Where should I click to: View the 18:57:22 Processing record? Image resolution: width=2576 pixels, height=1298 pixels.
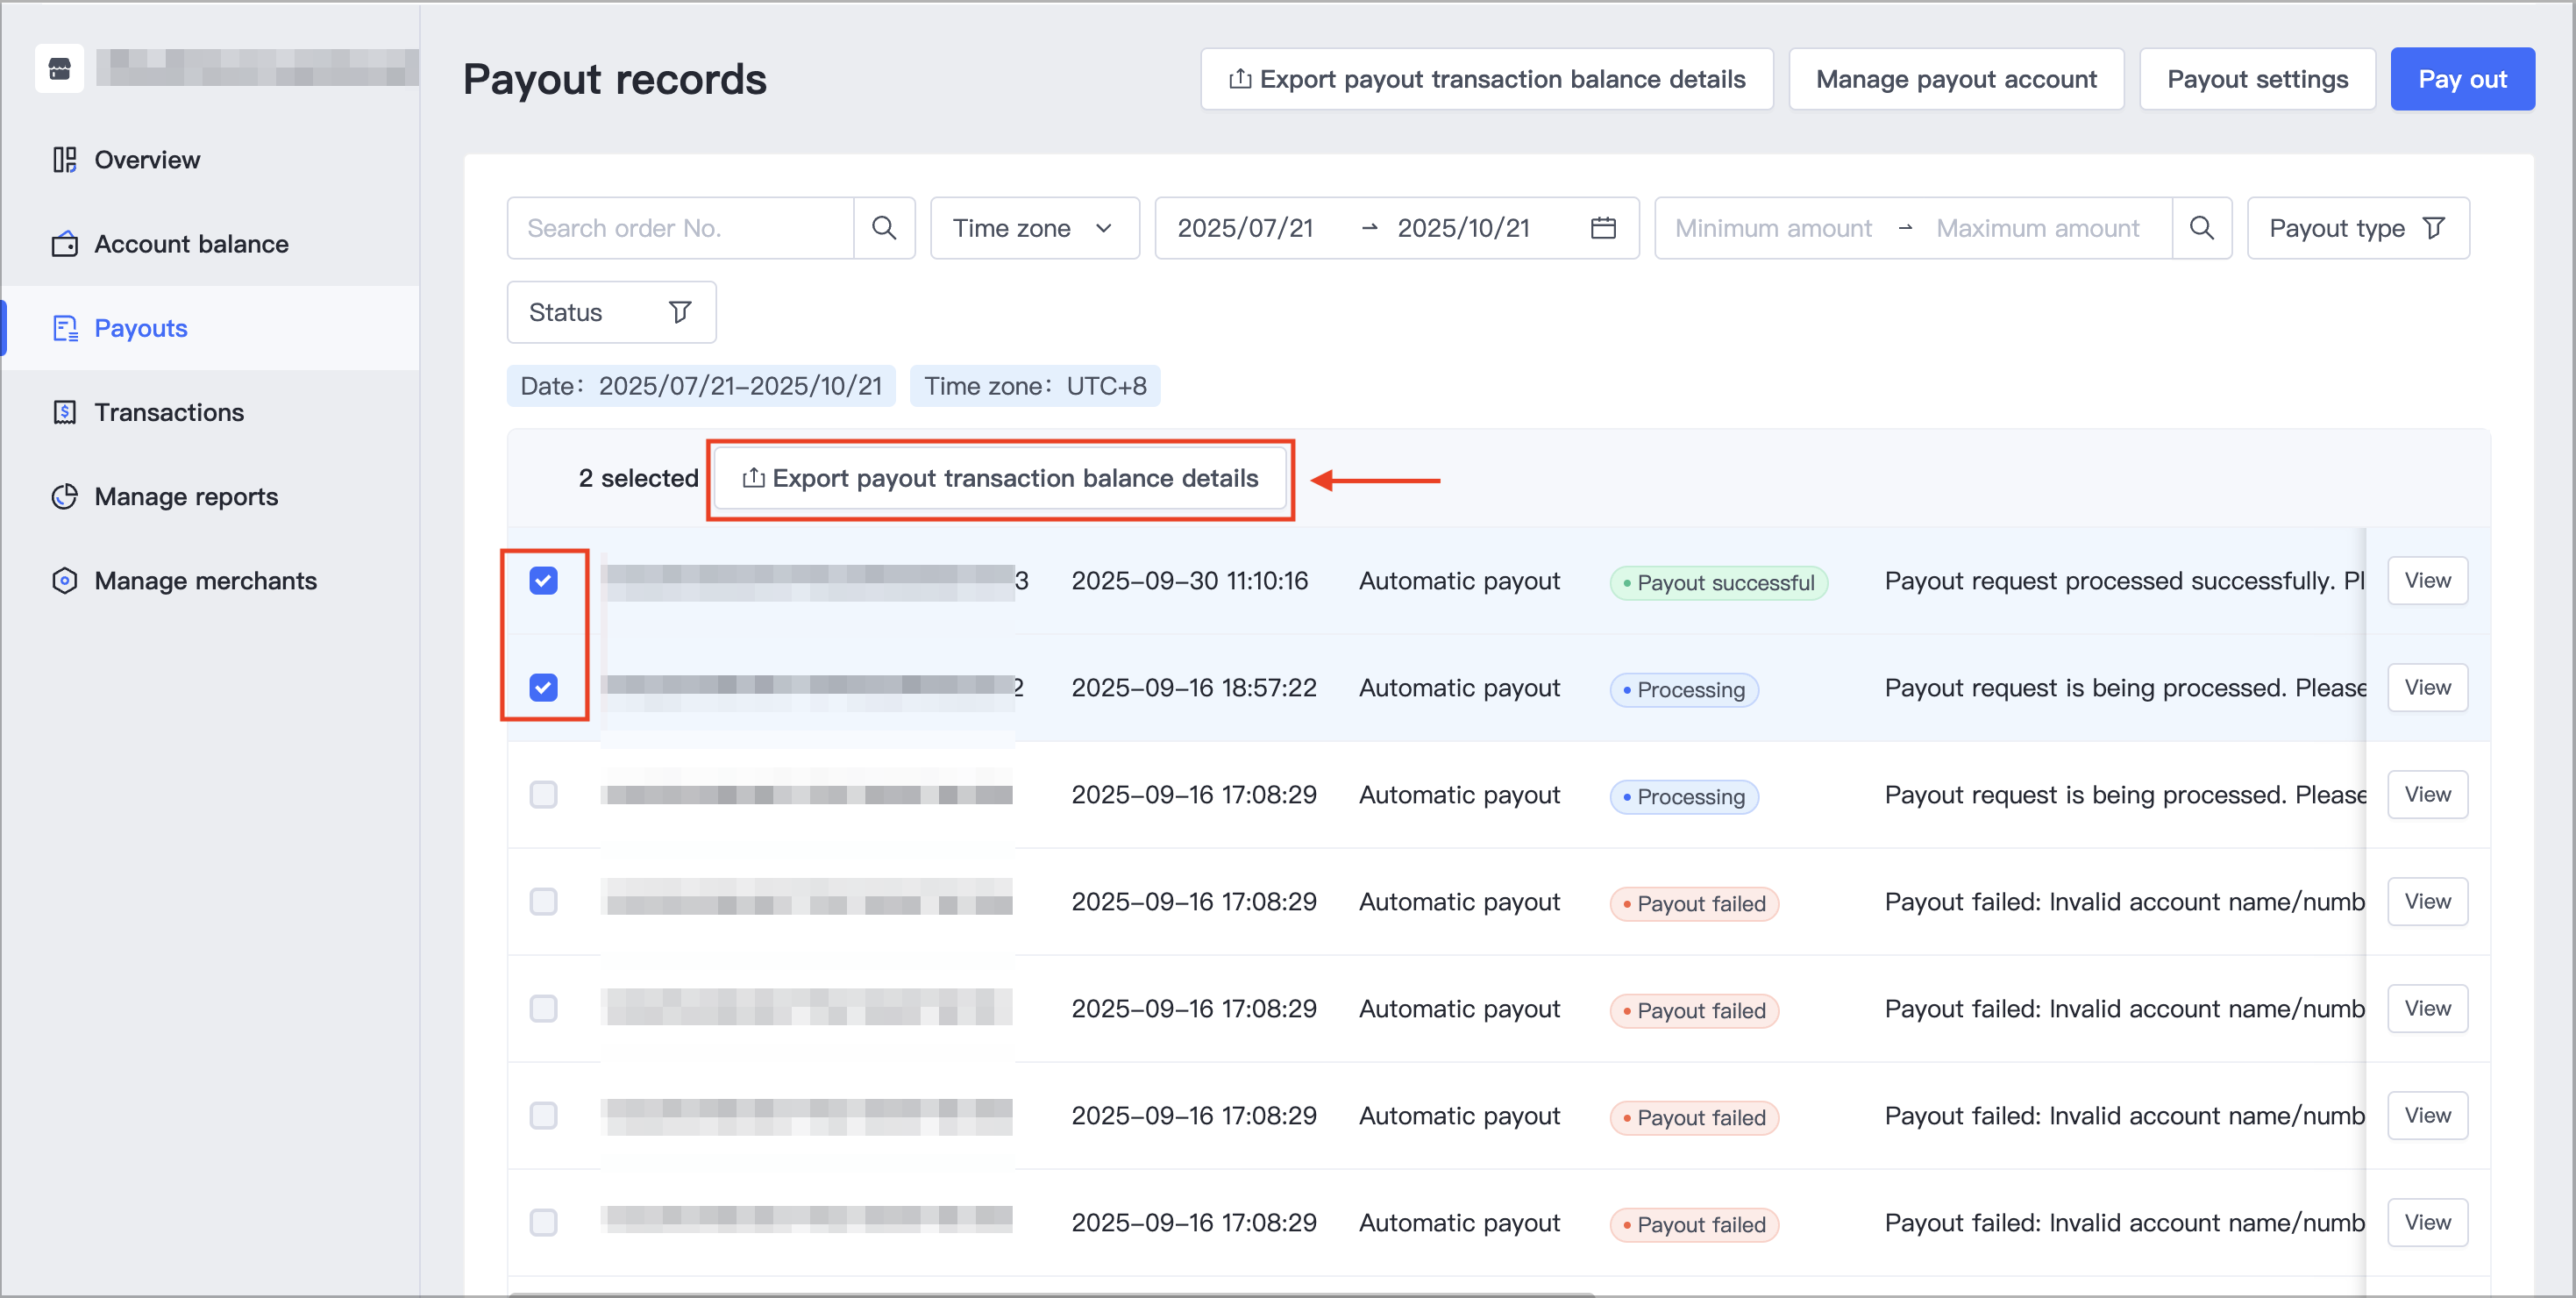pos(2427,687)
